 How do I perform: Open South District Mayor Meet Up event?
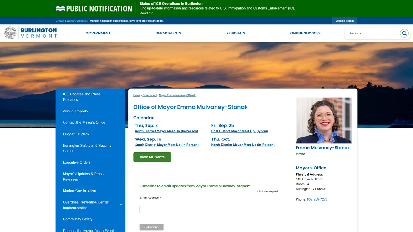(x=167, y=145)
